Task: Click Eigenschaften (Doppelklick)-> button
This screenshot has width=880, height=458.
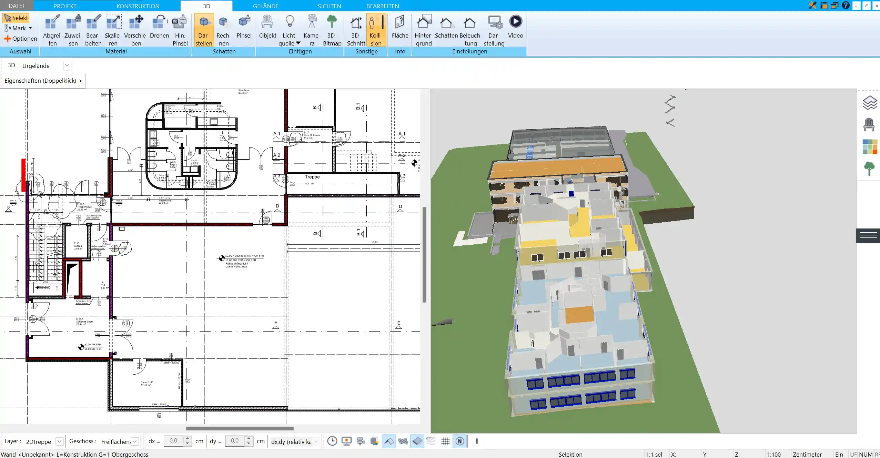Action: coord(43,81)
